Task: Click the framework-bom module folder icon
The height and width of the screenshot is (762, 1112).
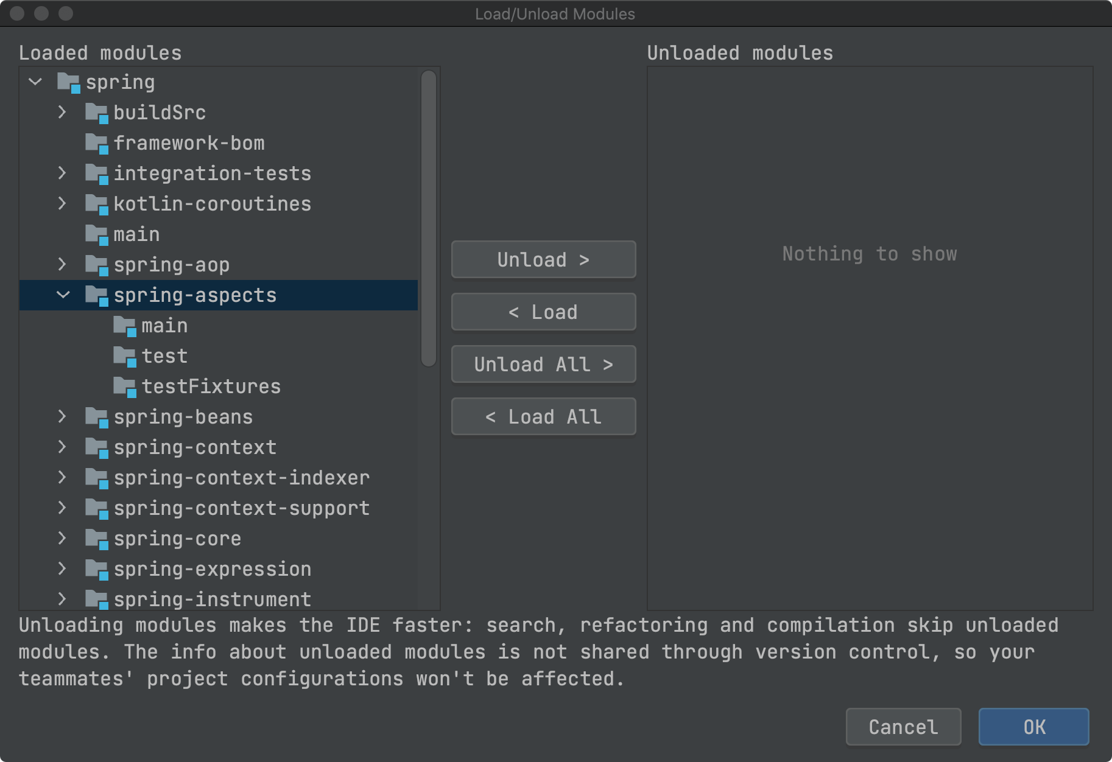Action: click(96, 143)
